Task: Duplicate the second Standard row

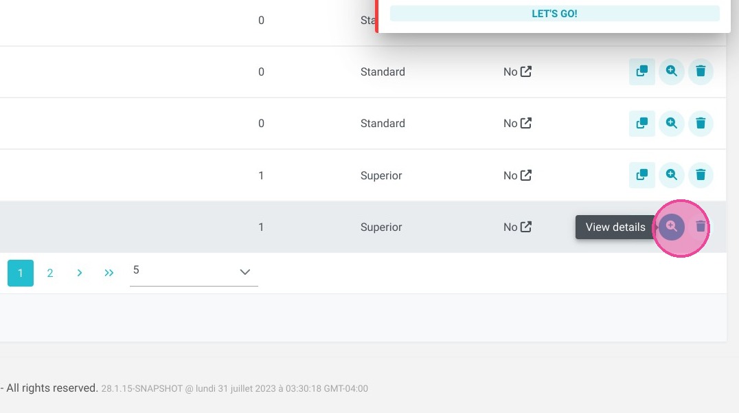Action: [x=642, y=124]
